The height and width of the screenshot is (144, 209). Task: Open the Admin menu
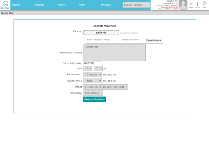[x=82, y=5]
